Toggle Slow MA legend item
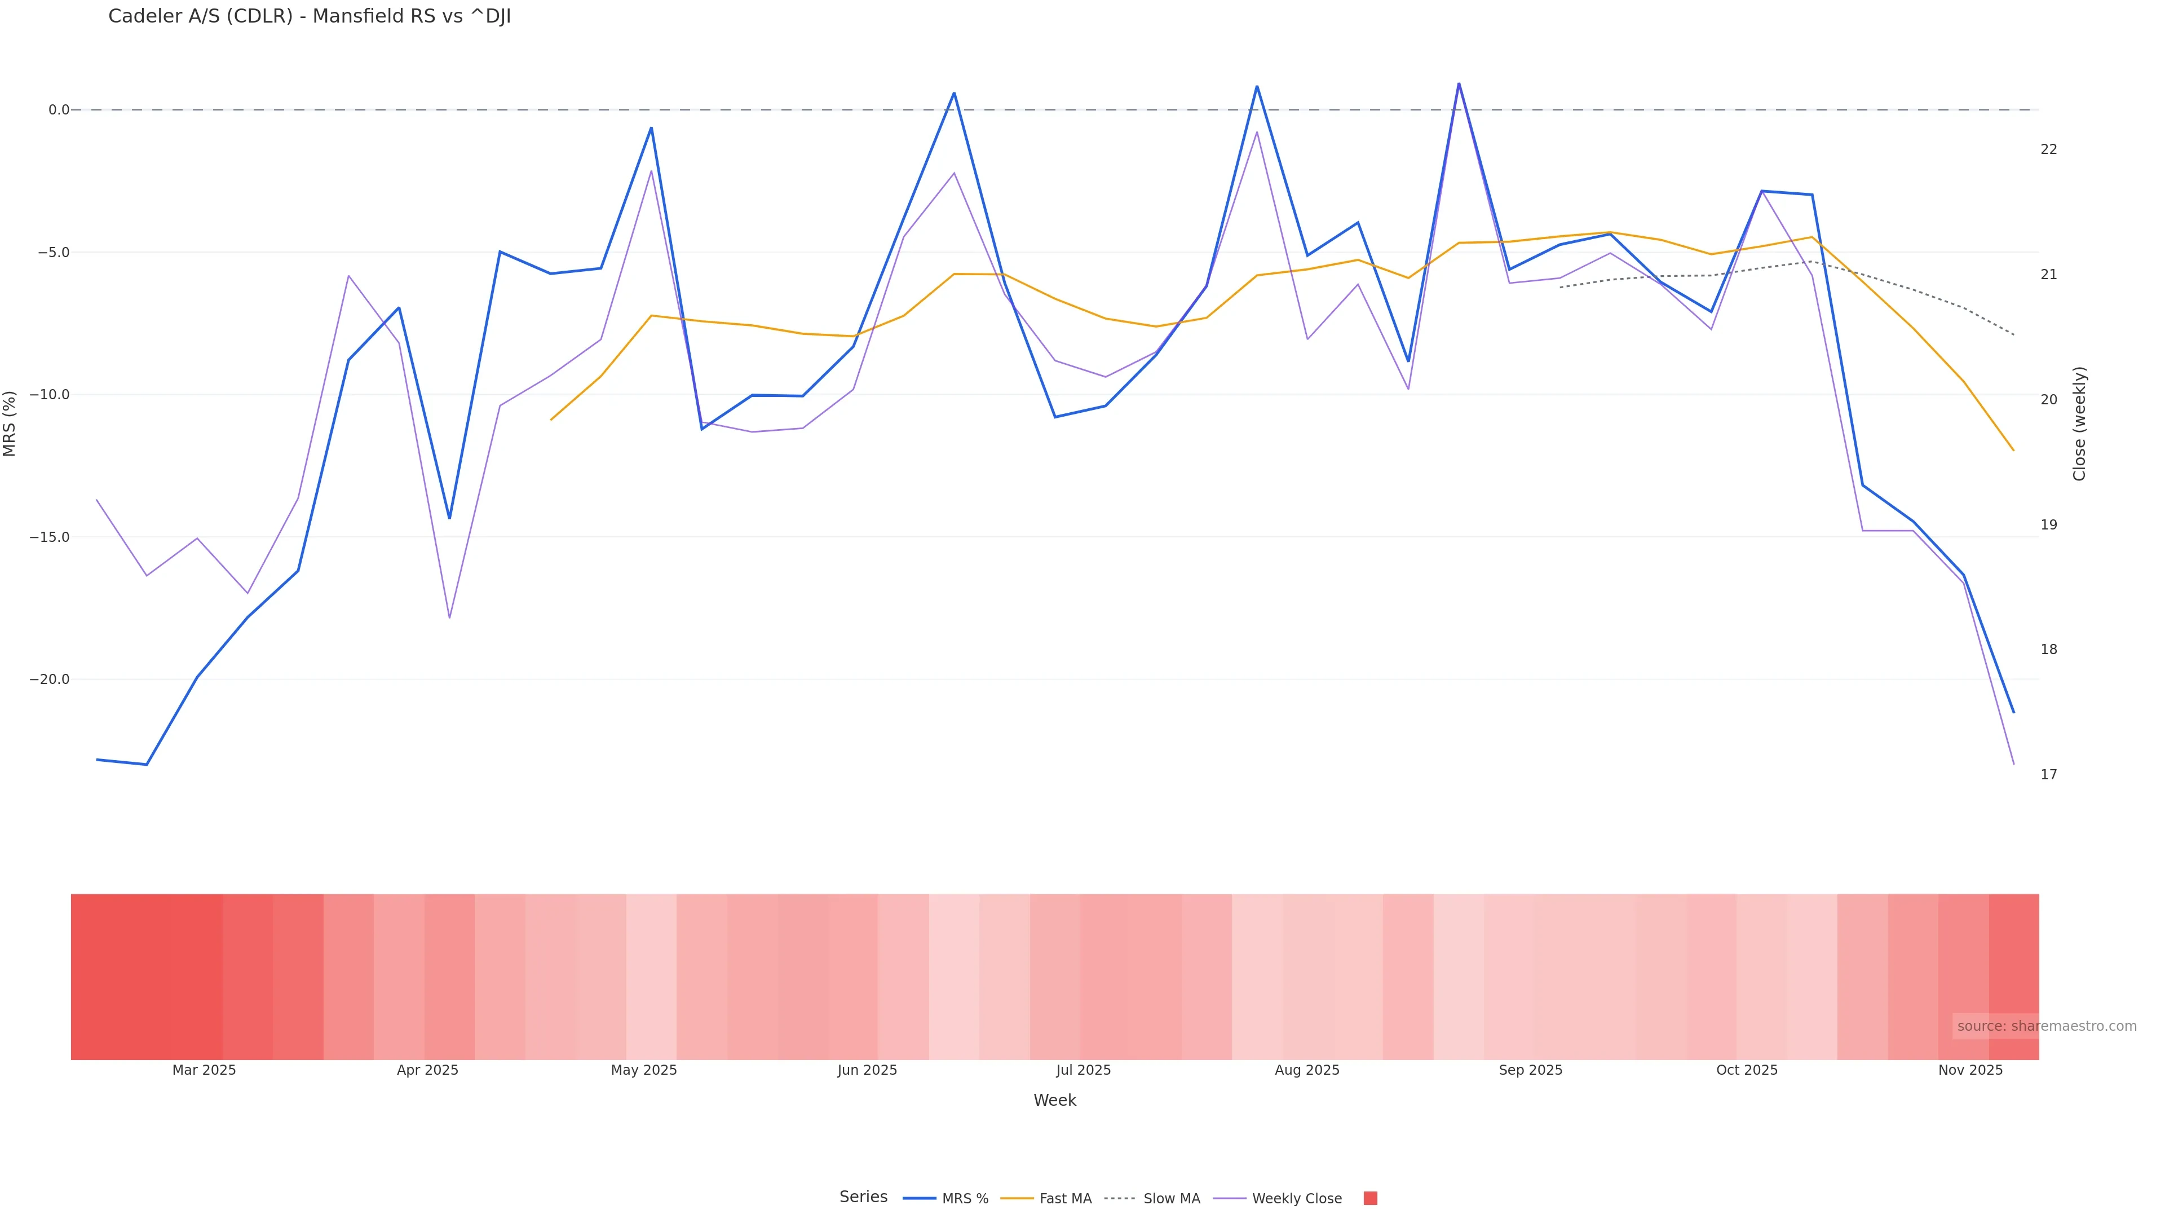 point(1171,1199)
